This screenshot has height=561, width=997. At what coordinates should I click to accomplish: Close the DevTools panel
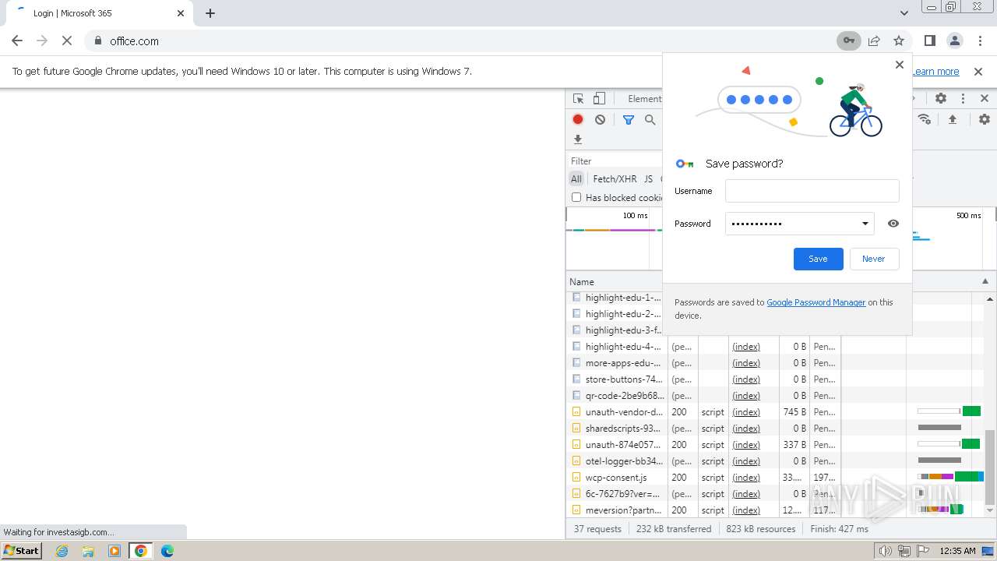pyautogui.click(x=985, y=98)
